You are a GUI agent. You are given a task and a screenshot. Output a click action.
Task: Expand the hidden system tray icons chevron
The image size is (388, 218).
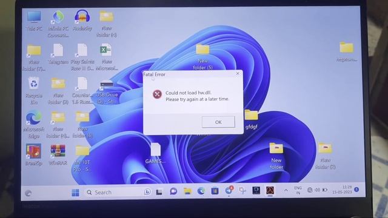[286, 190]
